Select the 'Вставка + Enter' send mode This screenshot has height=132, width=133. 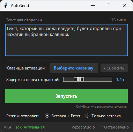tap(63, 116)
